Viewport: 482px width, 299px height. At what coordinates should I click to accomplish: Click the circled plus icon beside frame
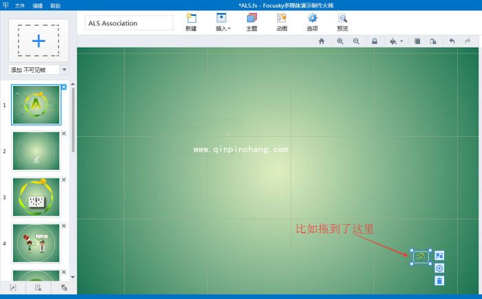439,268
